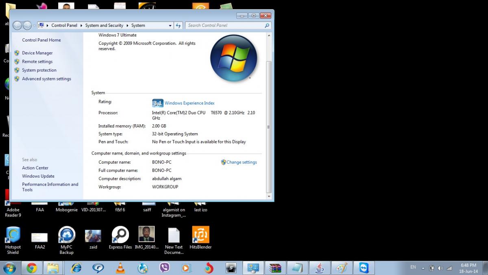Click the Search Control Panel field

pos(225,25)
